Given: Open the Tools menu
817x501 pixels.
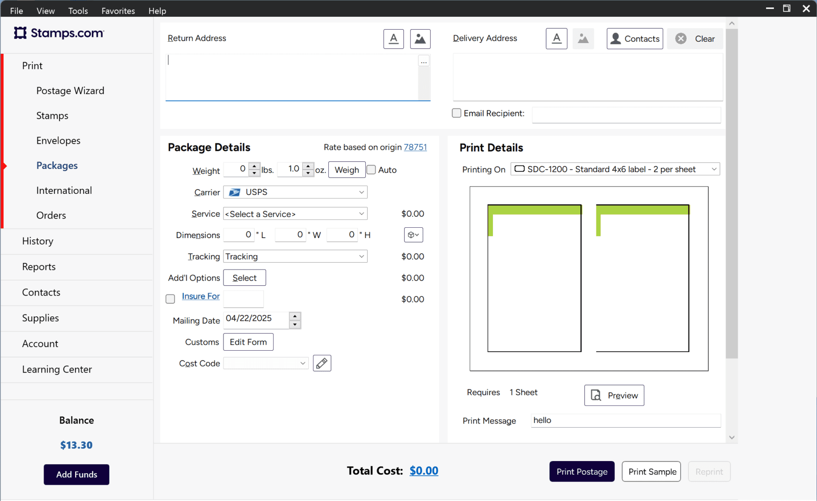Looking at the screenshot, I should click(x=78, y=11).
